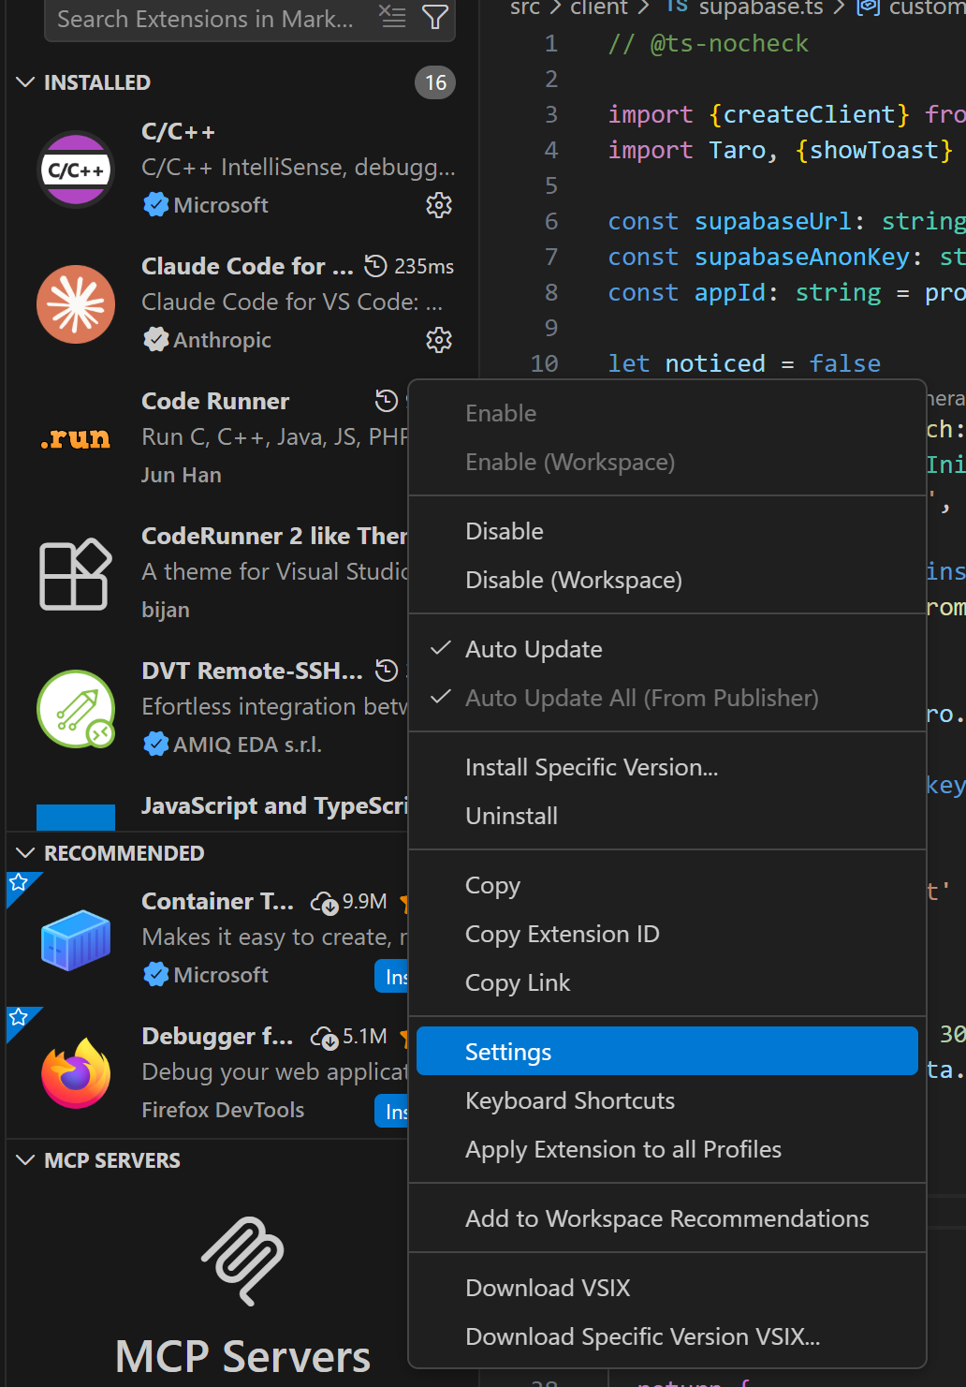
Task: Click activation time clock icon on Code Runner
Action: point(387,401)
